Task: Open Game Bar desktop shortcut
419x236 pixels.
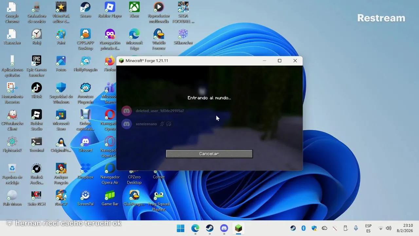Action: click(110, 198)
